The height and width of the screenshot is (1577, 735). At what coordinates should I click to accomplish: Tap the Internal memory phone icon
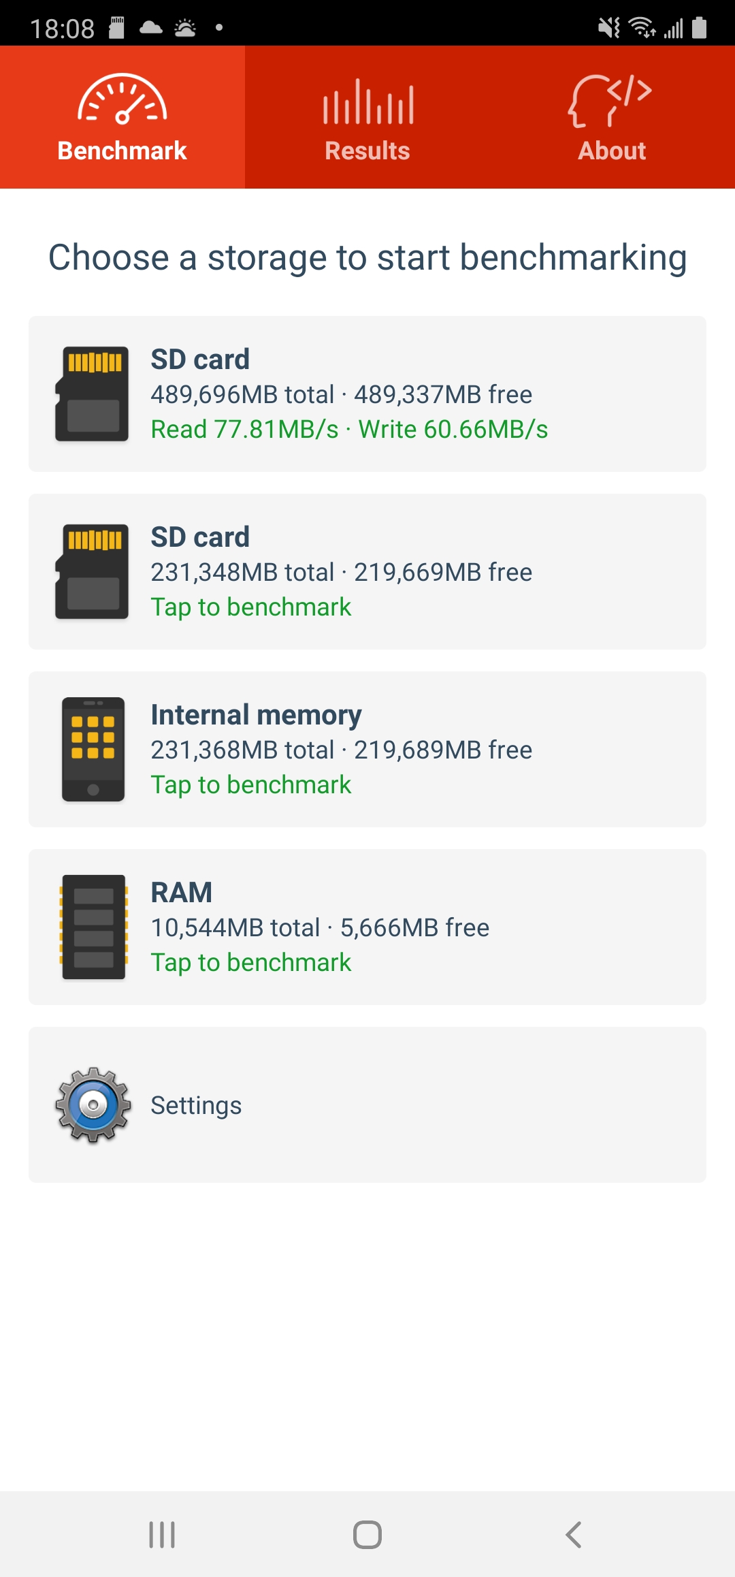click(93, 749)
